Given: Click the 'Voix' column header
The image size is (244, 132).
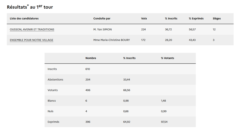Looking at the screenshot, I should pos(144,19).
